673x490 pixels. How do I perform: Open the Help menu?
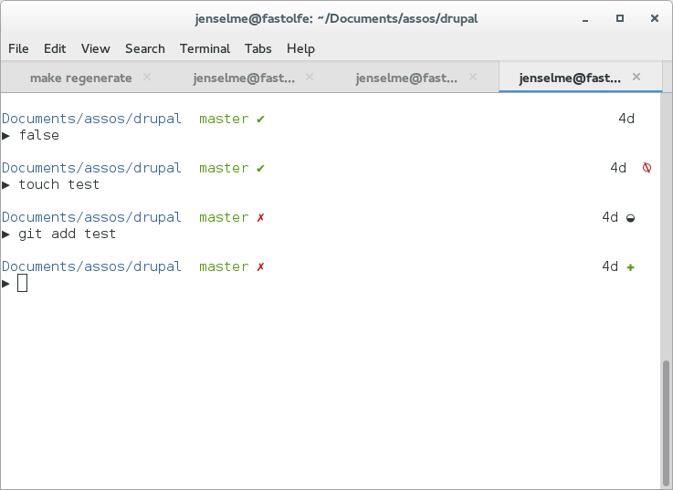[300, 48]
